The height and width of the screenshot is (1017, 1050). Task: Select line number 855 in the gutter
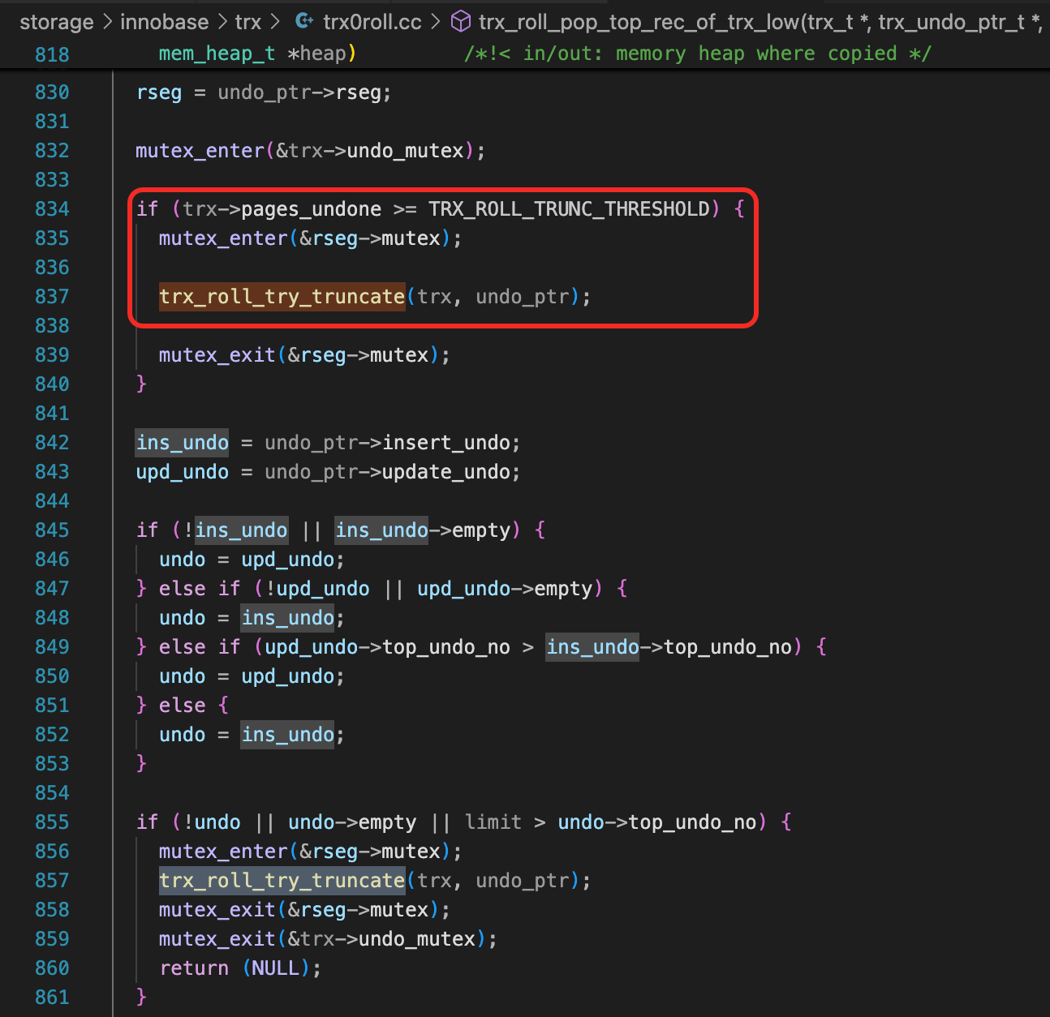point(52,822)
